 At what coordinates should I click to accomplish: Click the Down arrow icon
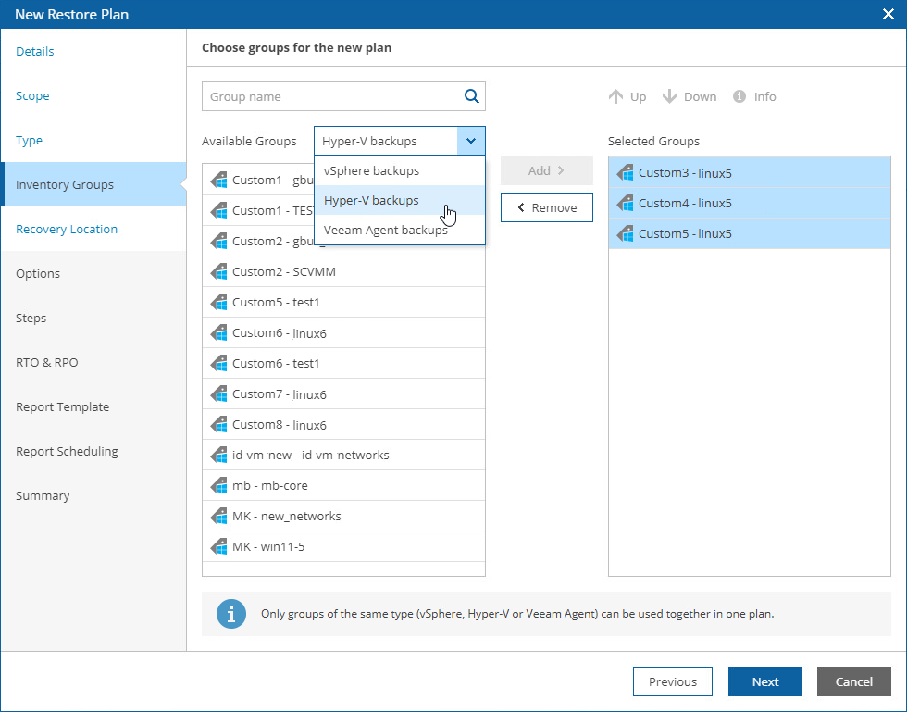click(670, 96)
